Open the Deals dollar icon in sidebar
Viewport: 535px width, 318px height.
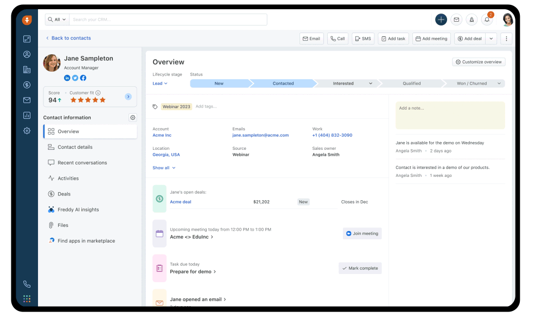click(x=27, y=85)
